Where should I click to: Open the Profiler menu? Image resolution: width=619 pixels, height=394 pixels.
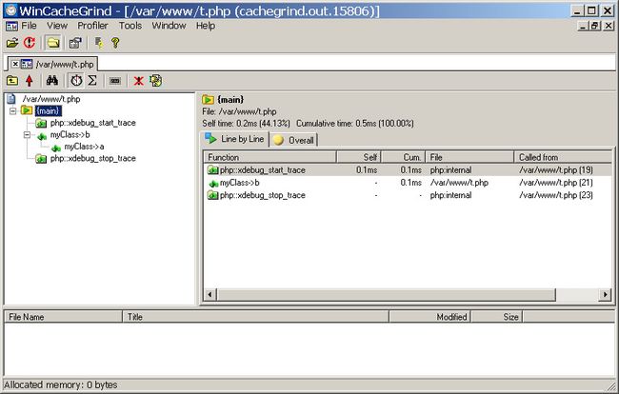tap(92, 26)
